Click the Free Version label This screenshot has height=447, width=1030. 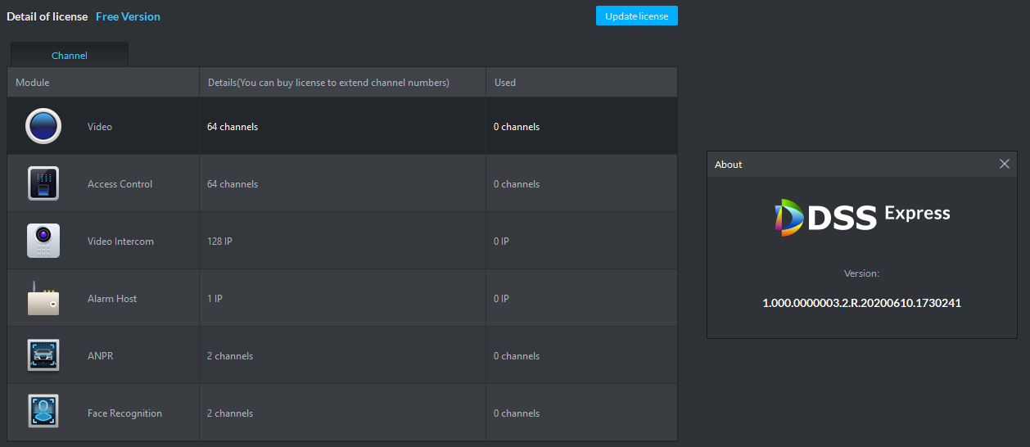pyautogui.click(x=128, y=16)
